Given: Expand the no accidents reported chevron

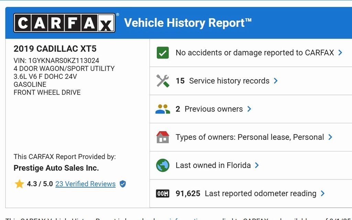Looking at the screenshot, I should coord(340,53).
